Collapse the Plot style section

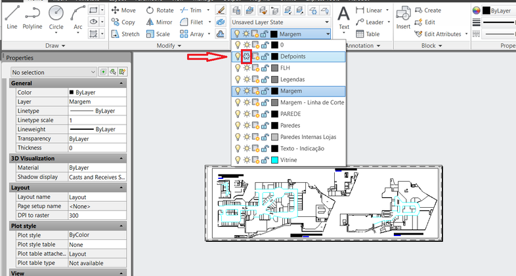(x=121, y=226)
